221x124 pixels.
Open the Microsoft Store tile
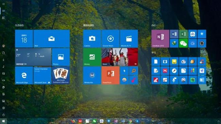point(42,76)
